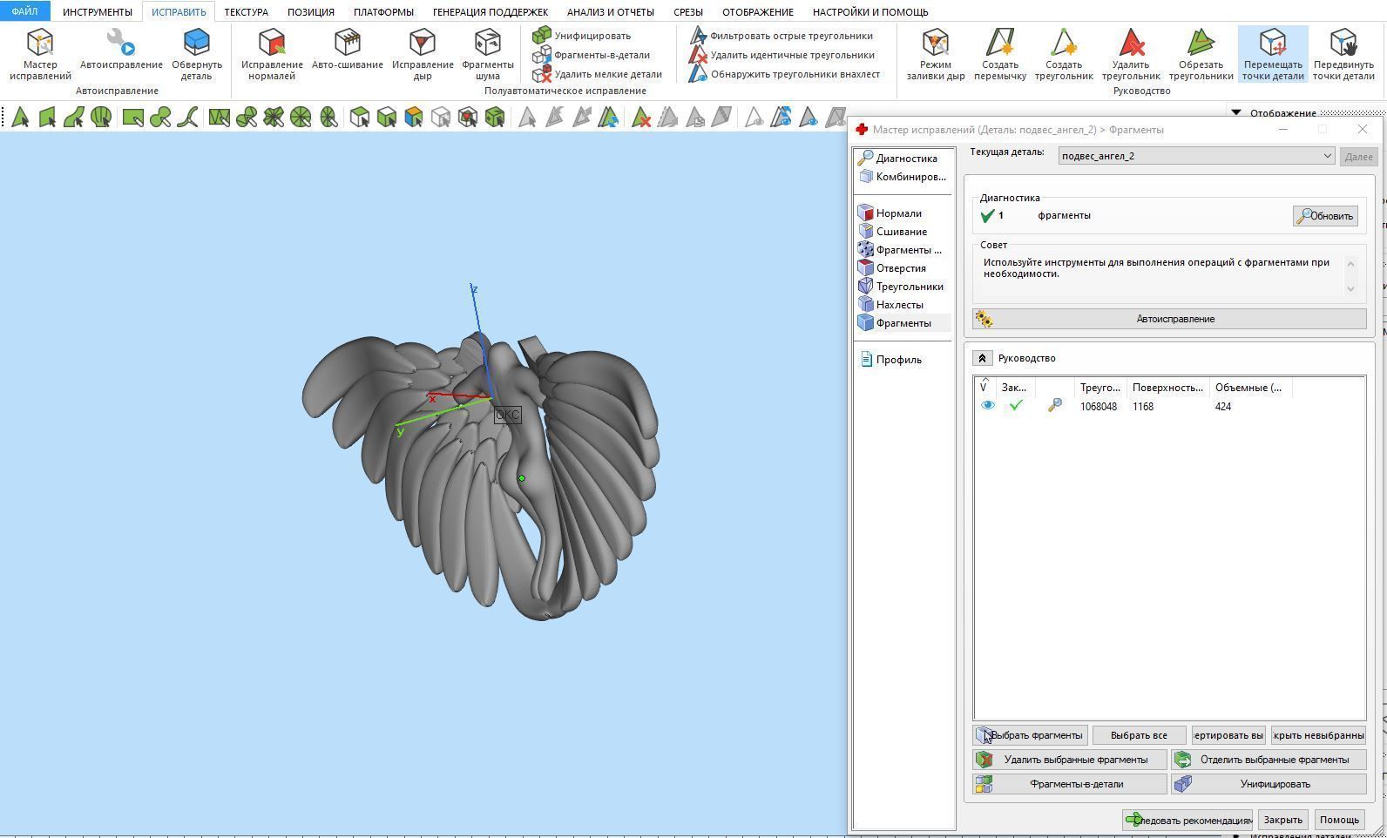Switch to ИНСТРУМЕНТЫ tab
The image size is (1387, 838).
[x=98, y=12]
